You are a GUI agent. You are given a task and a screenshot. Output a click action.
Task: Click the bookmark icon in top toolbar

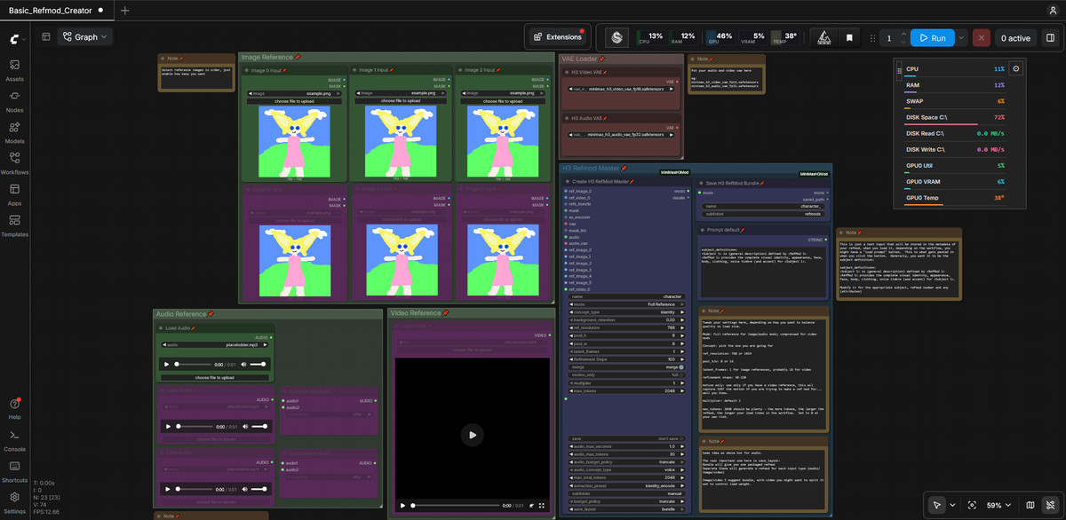point(849,37)
